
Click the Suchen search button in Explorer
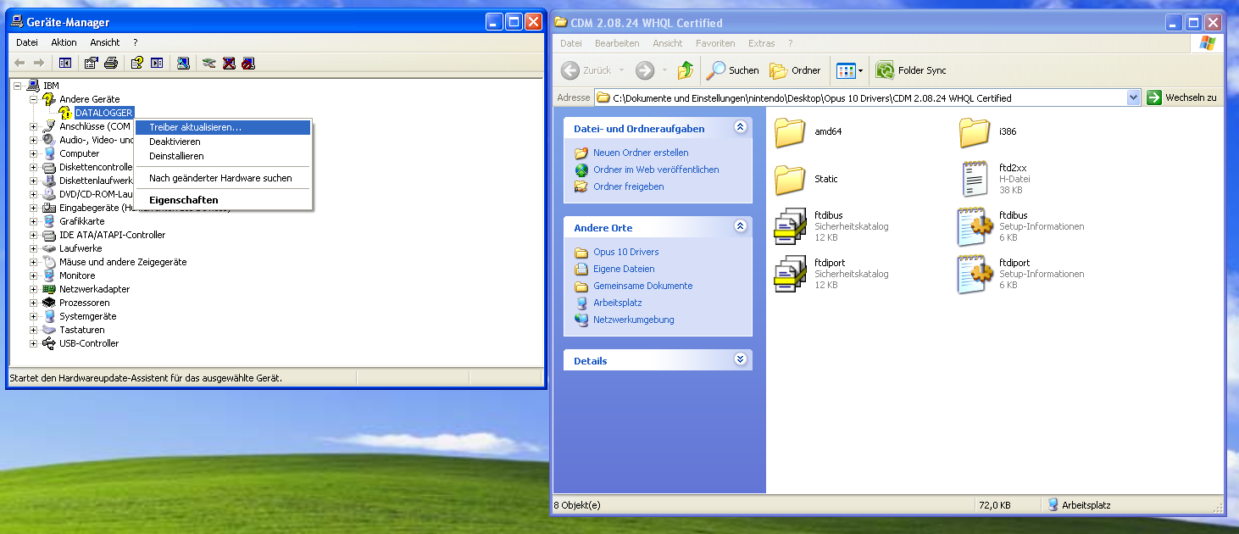coord(734,70)
